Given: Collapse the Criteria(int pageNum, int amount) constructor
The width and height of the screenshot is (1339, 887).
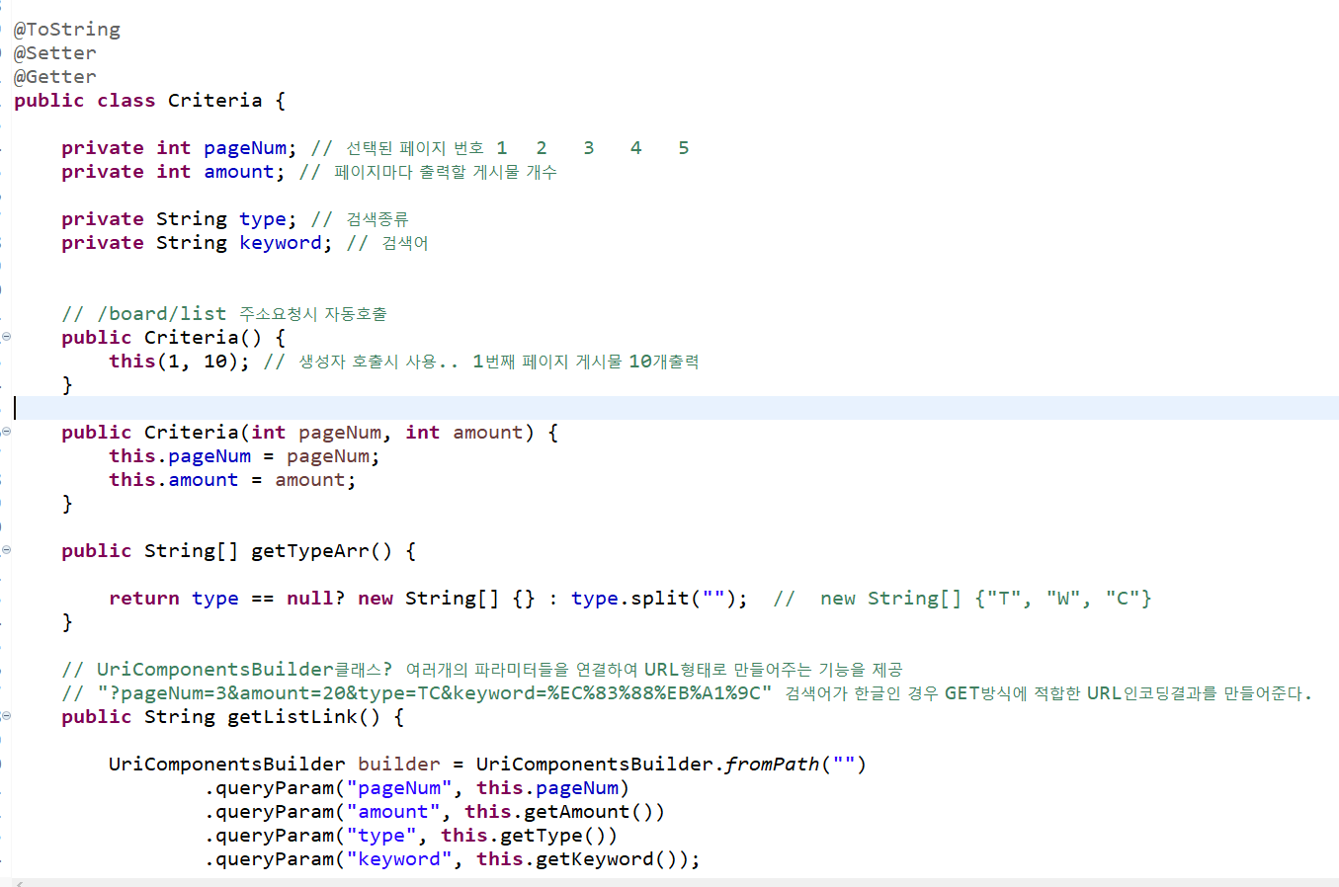Looking at the screenshot, I should [6, 432].
